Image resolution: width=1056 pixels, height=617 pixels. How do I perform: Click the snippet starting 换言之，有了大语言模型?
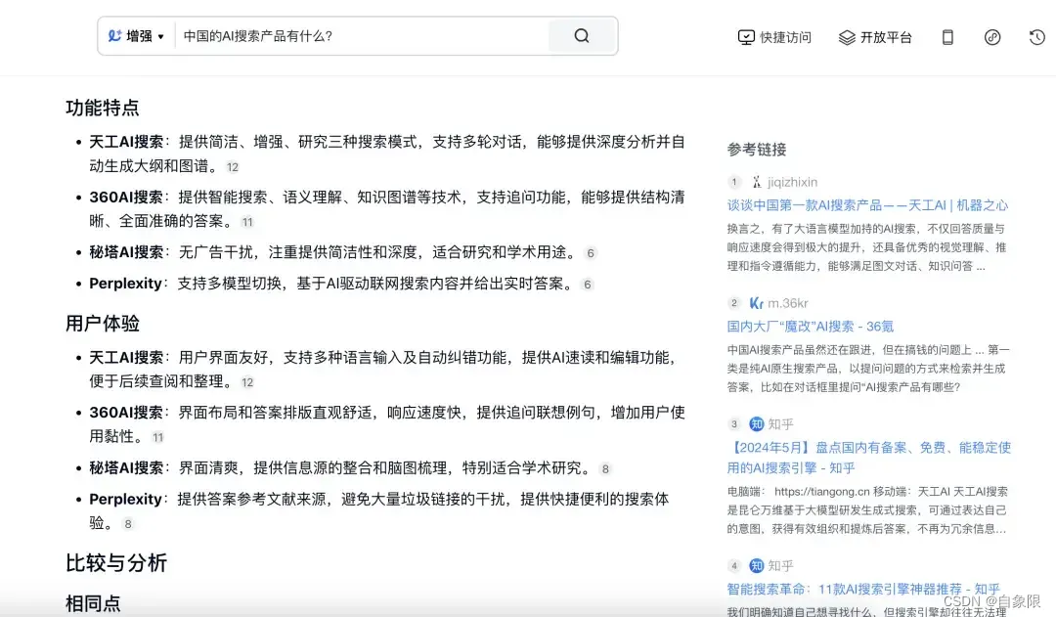[x=866, y=247]
